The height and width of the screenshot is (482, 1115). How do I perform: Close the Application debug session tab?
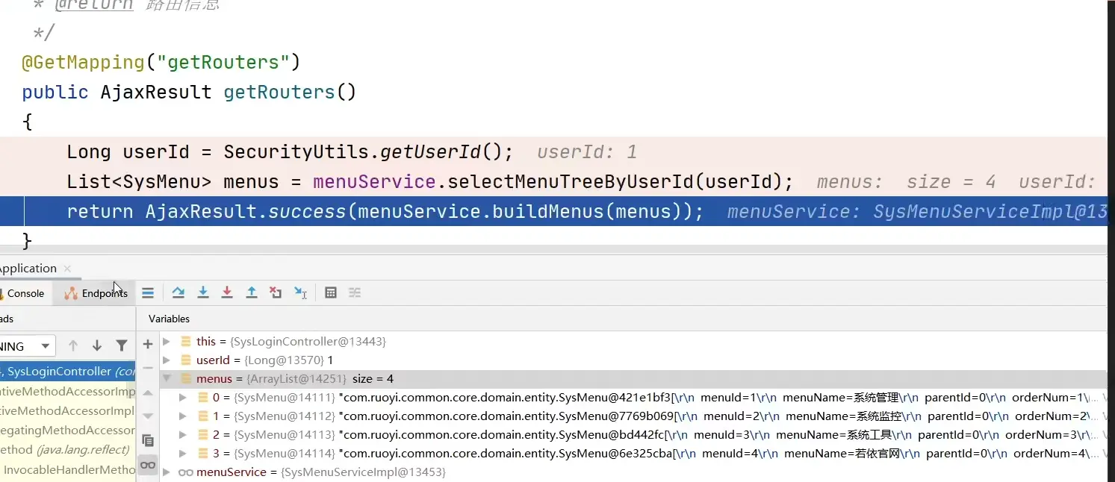67,269
